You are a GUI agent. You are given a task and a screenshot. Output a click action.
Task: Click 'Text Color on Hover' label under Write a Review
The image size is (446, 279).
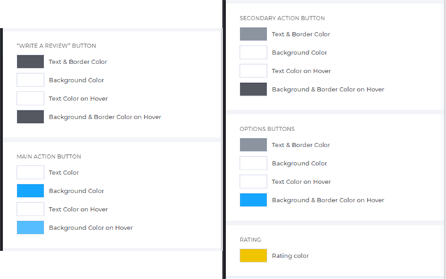[x=78, y=98]
